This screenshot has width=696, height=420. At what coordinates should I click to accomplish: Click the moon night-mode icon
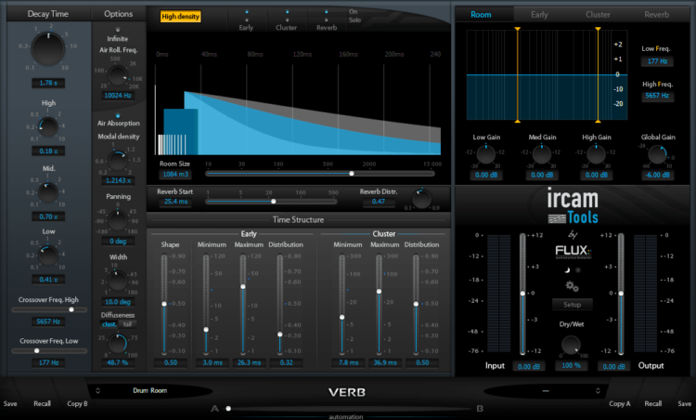pyautogui.click(x=567, y=270)
